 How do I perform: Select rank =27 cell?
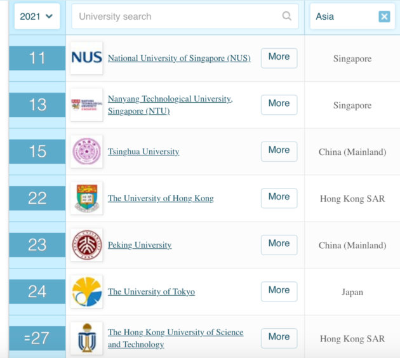[37, 338]
